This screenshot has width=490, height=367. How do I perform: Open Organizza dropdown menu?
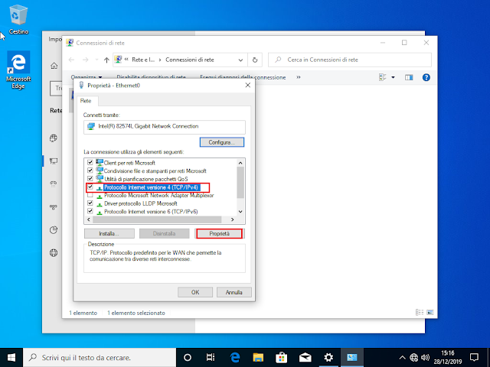[87, 76]
